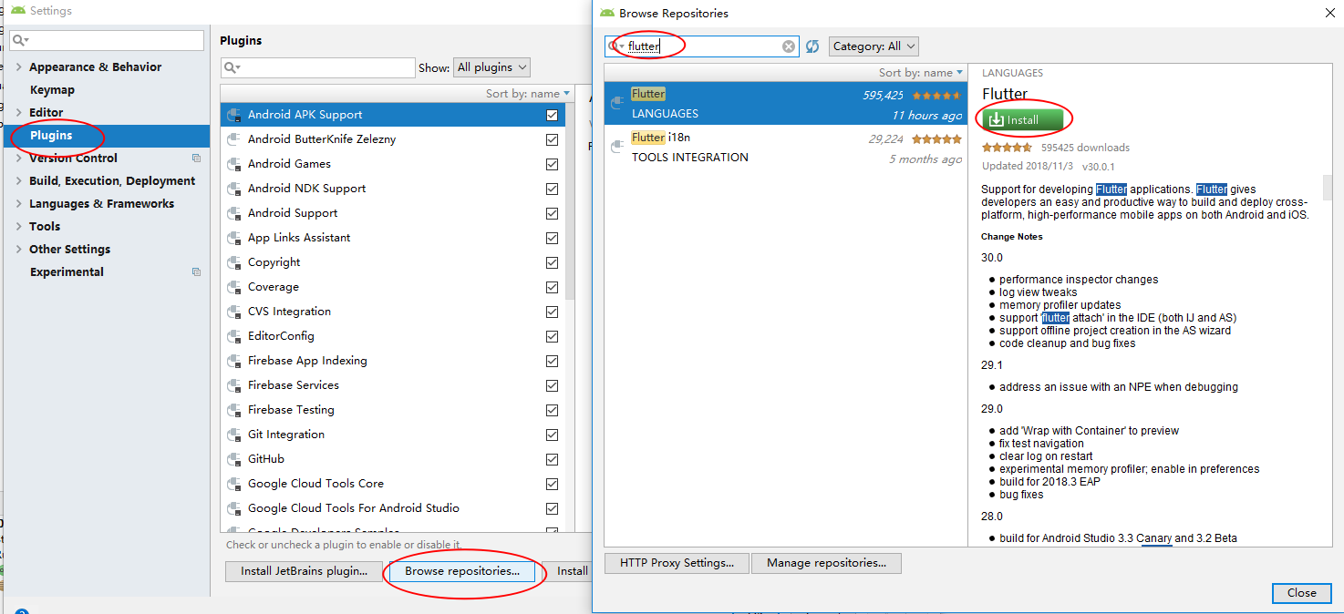Click the plugin icon for Android NDK Support
The width and height of the screenshot is (1344, 614).
tap(234, 189)
